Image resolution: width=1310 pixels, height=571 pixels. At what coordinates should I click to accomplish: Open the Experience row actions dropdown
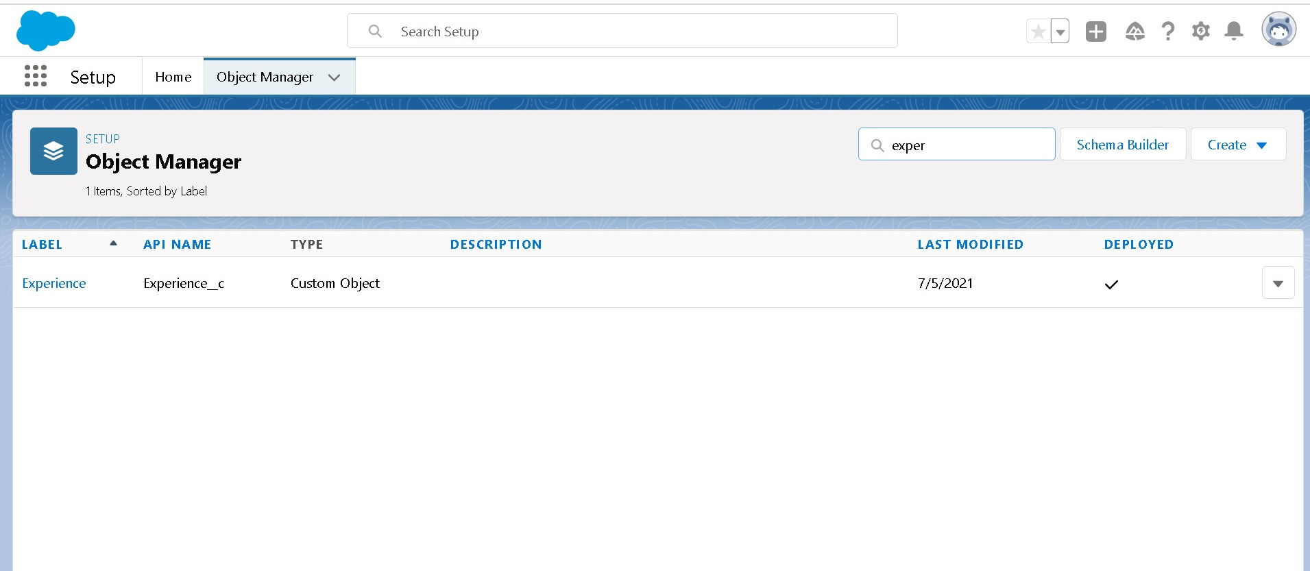(1278, 282)
